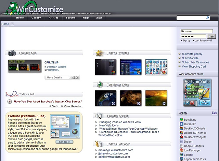219x161 pixels.
Task: Click the Have You Ever Used Stardock's poll question
Action: click(x=48, y=101)
